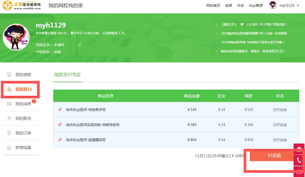Open the 网校首页 link

pyautogui.click(x=213, y=6)
